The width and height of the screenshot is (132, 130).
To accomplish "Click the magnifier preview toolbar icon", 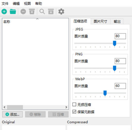I will point(42,12).
